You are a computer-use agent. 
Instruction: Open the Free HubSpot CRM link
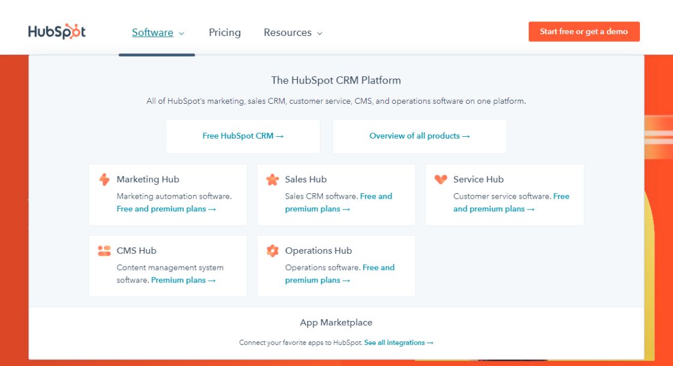point(243,136)
